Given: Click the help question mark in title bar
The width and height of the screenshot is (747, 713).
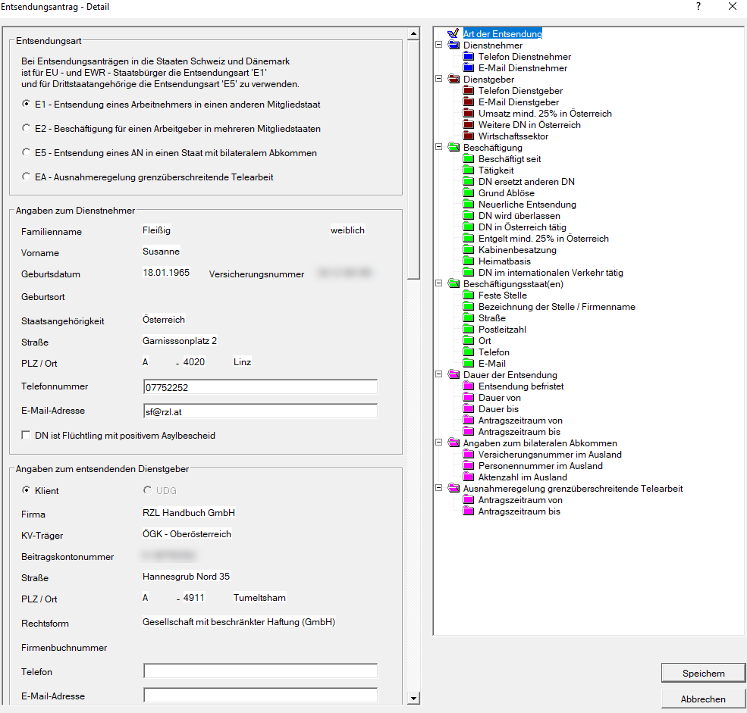Looking at the screenshot, I should tap(698, 6).
